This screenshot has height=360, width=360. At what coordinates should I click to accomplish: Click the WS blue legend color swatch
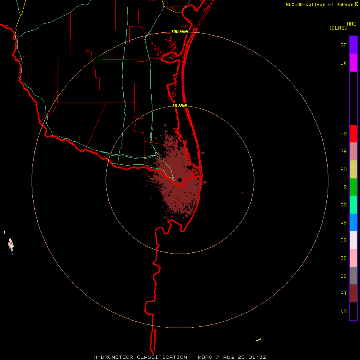[353, 222]
